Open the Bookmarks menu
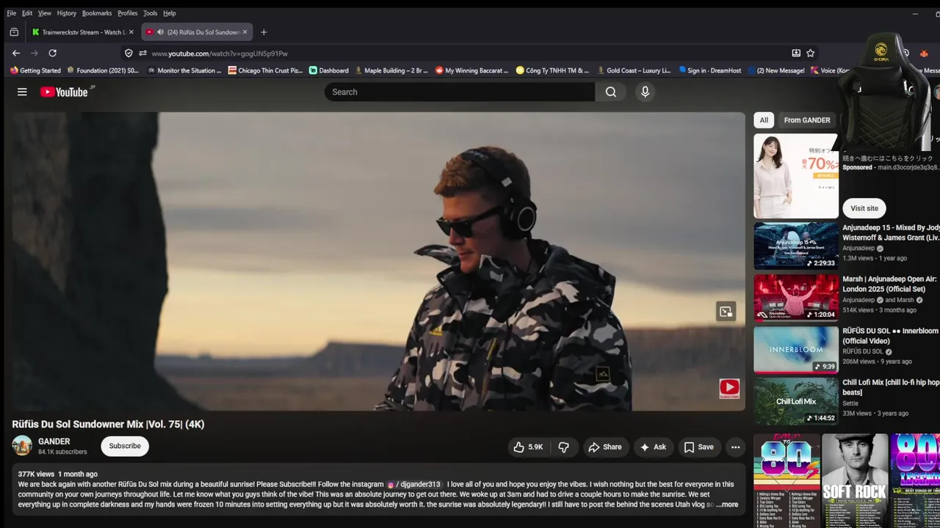 click(x=97, y=13)
